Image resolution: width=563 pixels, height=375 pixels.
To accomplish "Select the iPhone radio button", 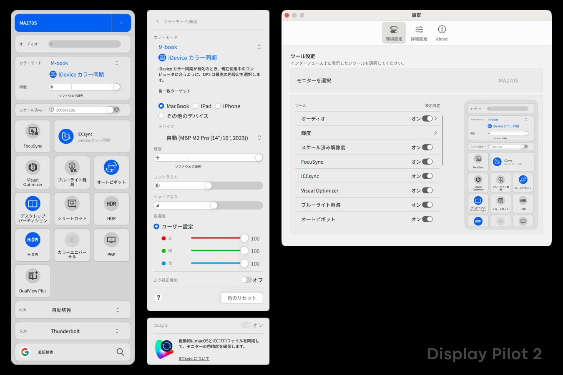I will [x=218, y=106].
